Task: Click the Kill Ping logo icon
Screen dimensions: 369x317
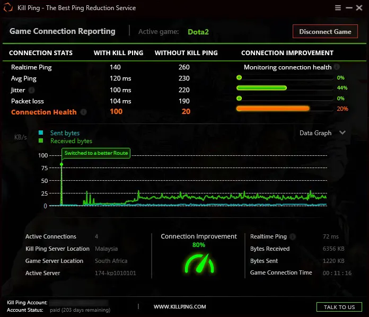Action: (x=8, y=7)
